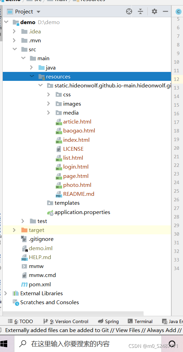Select the 'css' folder label
This screenshot has width=183, height=352.
(x=67, y=95)
